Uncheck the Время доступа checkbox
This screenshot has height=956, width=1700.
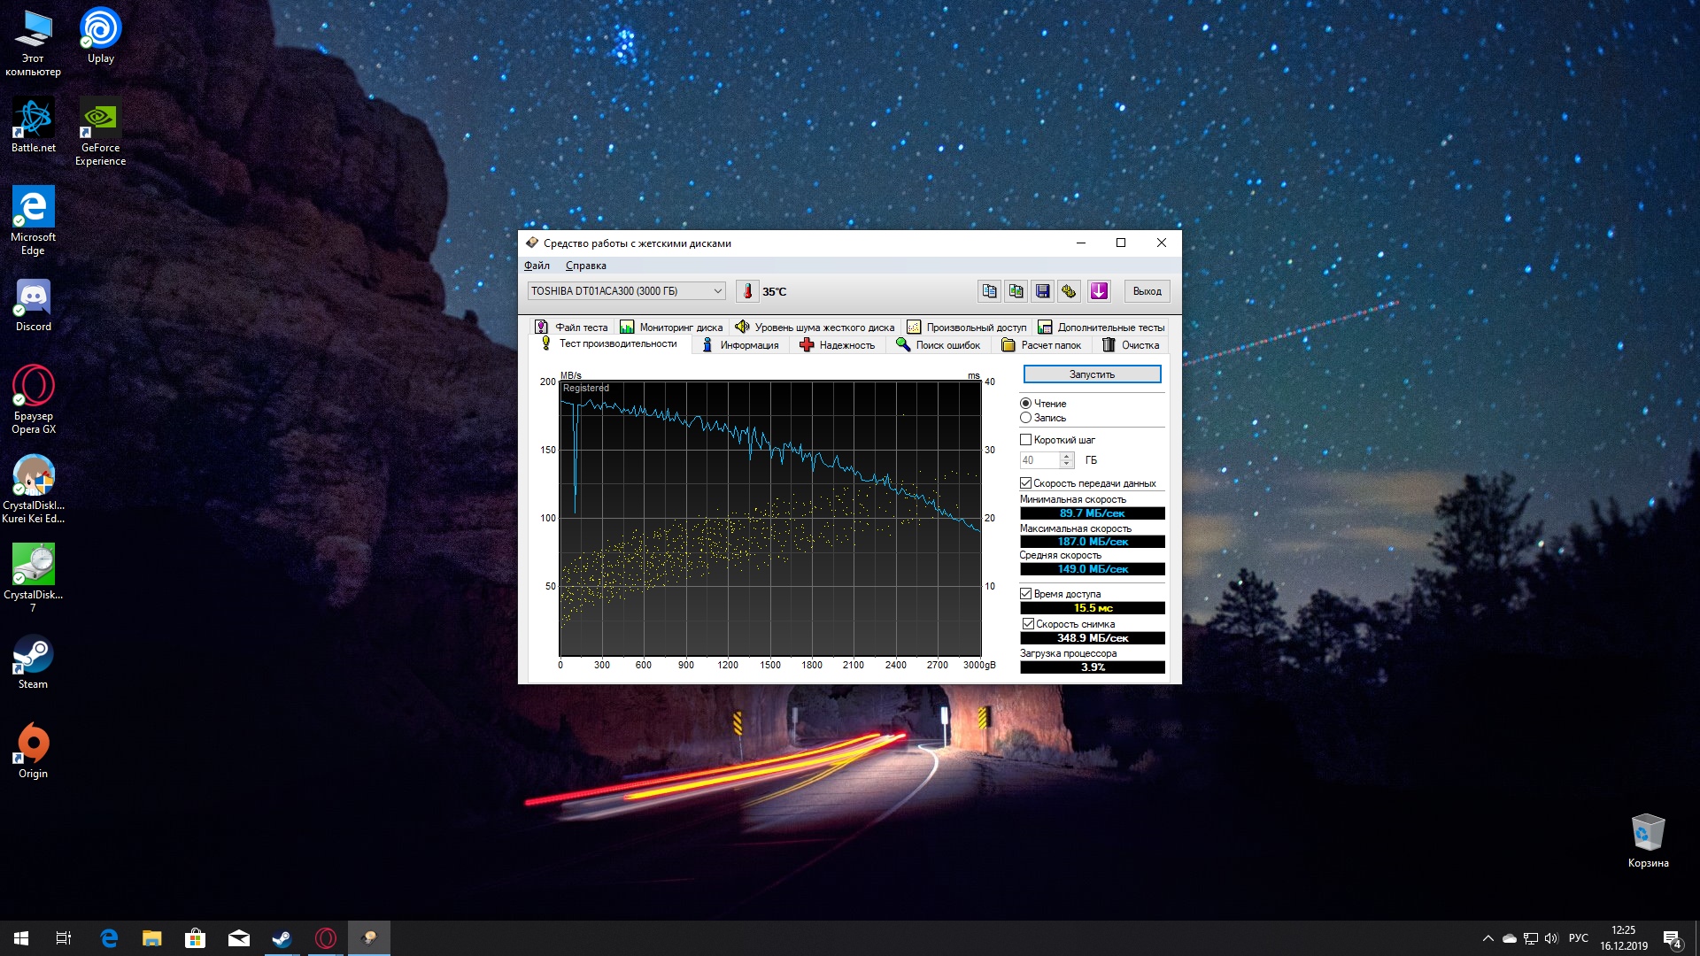click(x=1026, y=594)
